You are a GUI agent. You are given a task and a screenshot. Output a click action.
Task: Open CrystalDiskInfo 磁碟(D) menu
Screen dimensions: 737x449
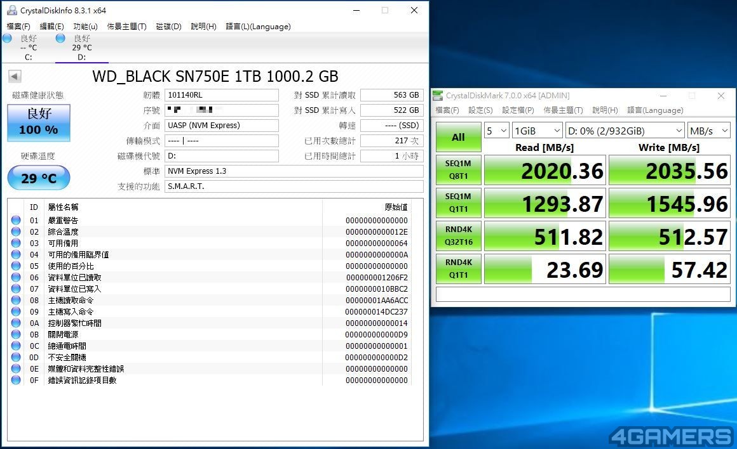pyautogui.click(x=168, y=26)
